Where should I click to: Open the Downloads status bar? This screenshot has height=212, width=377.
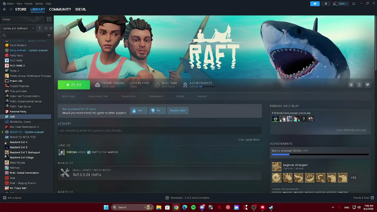coord(187,198)
